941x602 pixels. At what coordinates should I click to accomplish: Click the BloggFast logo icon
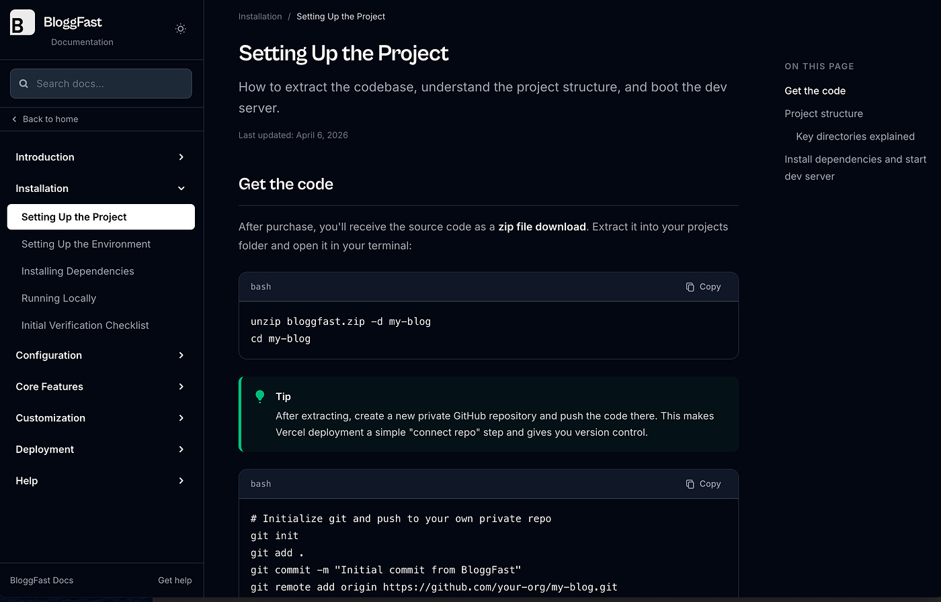22,23
